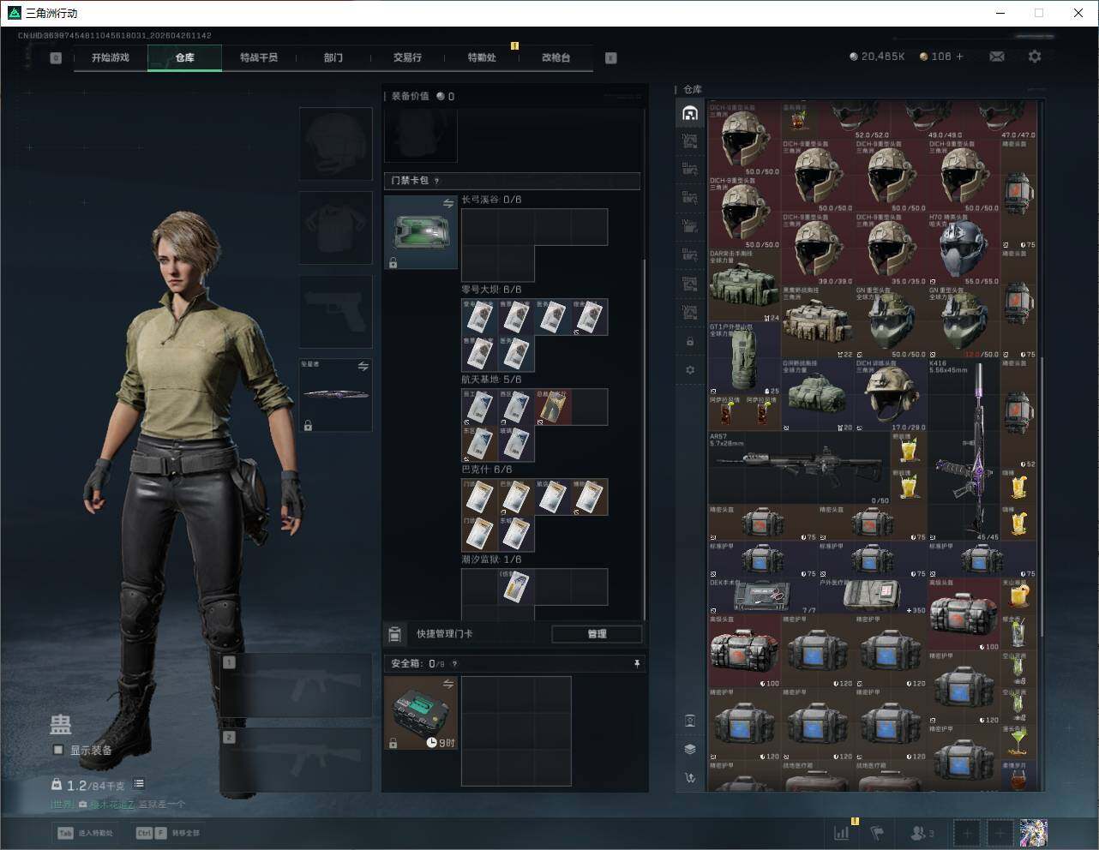The width and height of the screenshot is (1099, 850).
Task: Select the empty body armor slot
Action: [x=336, y=227]
